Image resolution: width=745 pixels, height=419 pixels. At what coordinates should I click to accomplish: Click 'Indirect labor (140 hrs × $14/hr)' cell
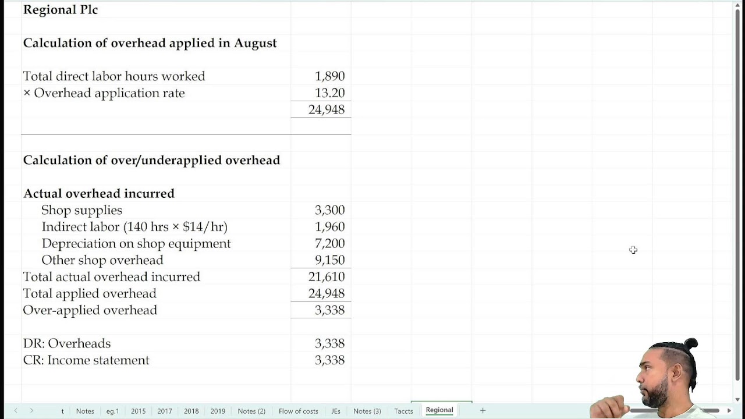(134, 227)
